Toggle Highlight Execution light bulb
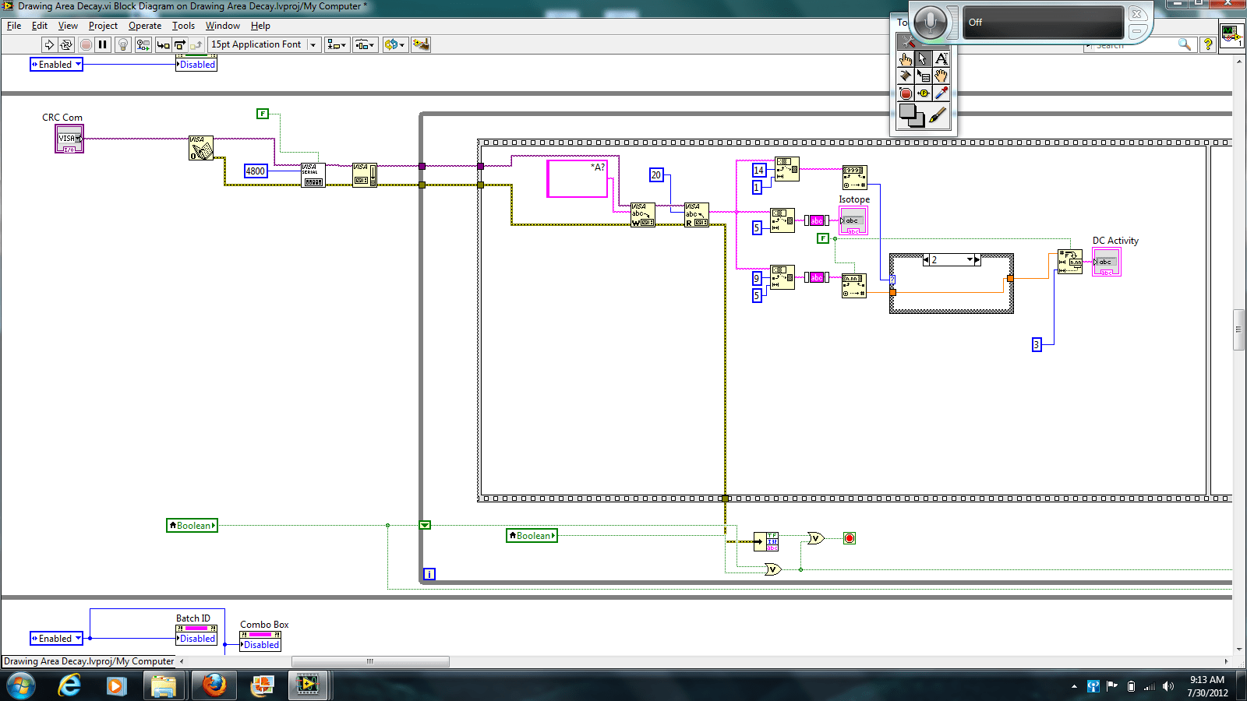 (123, 45)
